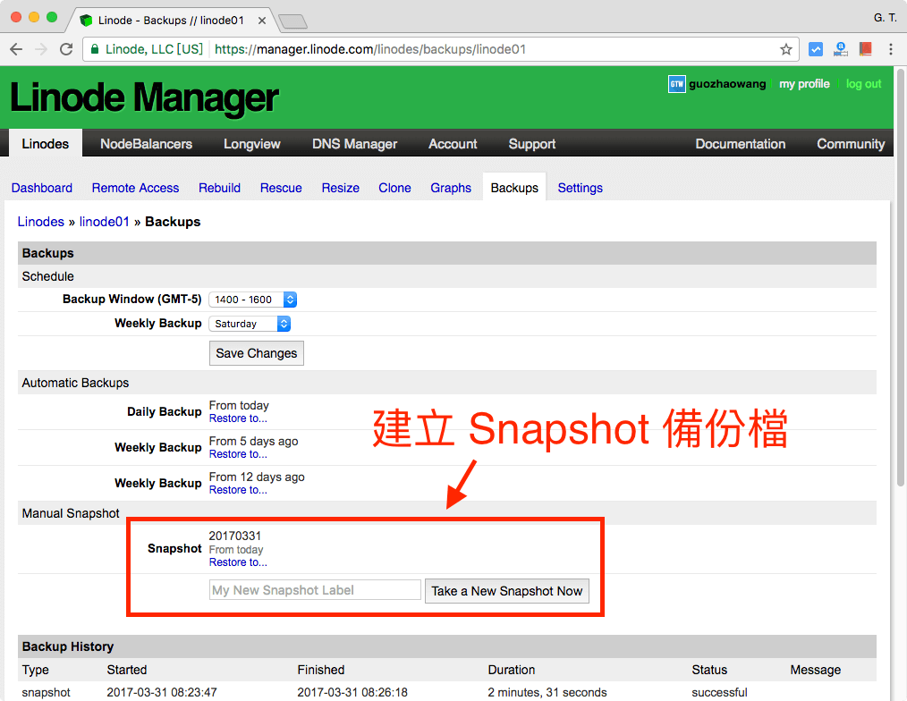Click the Save Changes button
This screenshot has height=701, width=907.
tap(256, 353)
